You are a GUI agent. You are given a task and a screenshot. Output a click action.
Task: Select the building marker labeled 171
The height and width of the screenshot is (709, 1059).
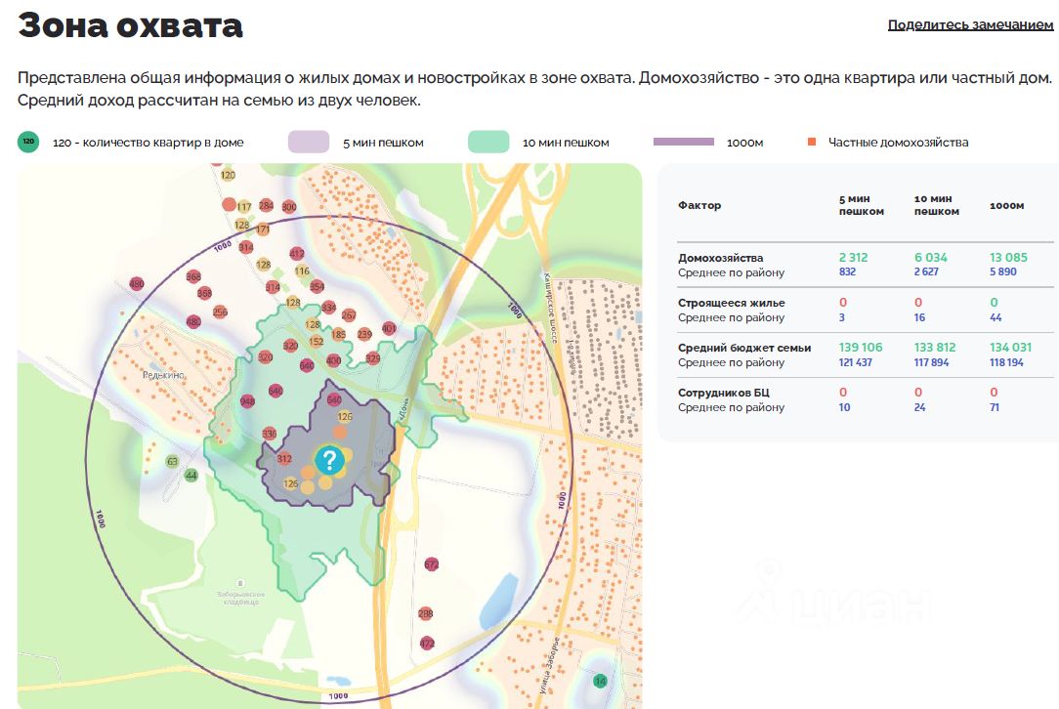pos(263,229)
